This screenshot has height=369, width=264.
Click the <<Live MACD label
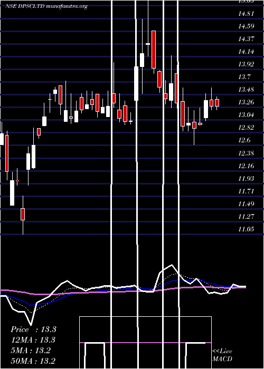point(222,355)
